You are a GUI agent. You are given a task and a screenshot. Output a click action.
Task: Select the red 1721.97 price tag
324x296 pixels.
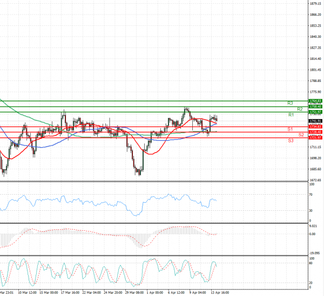315,137
